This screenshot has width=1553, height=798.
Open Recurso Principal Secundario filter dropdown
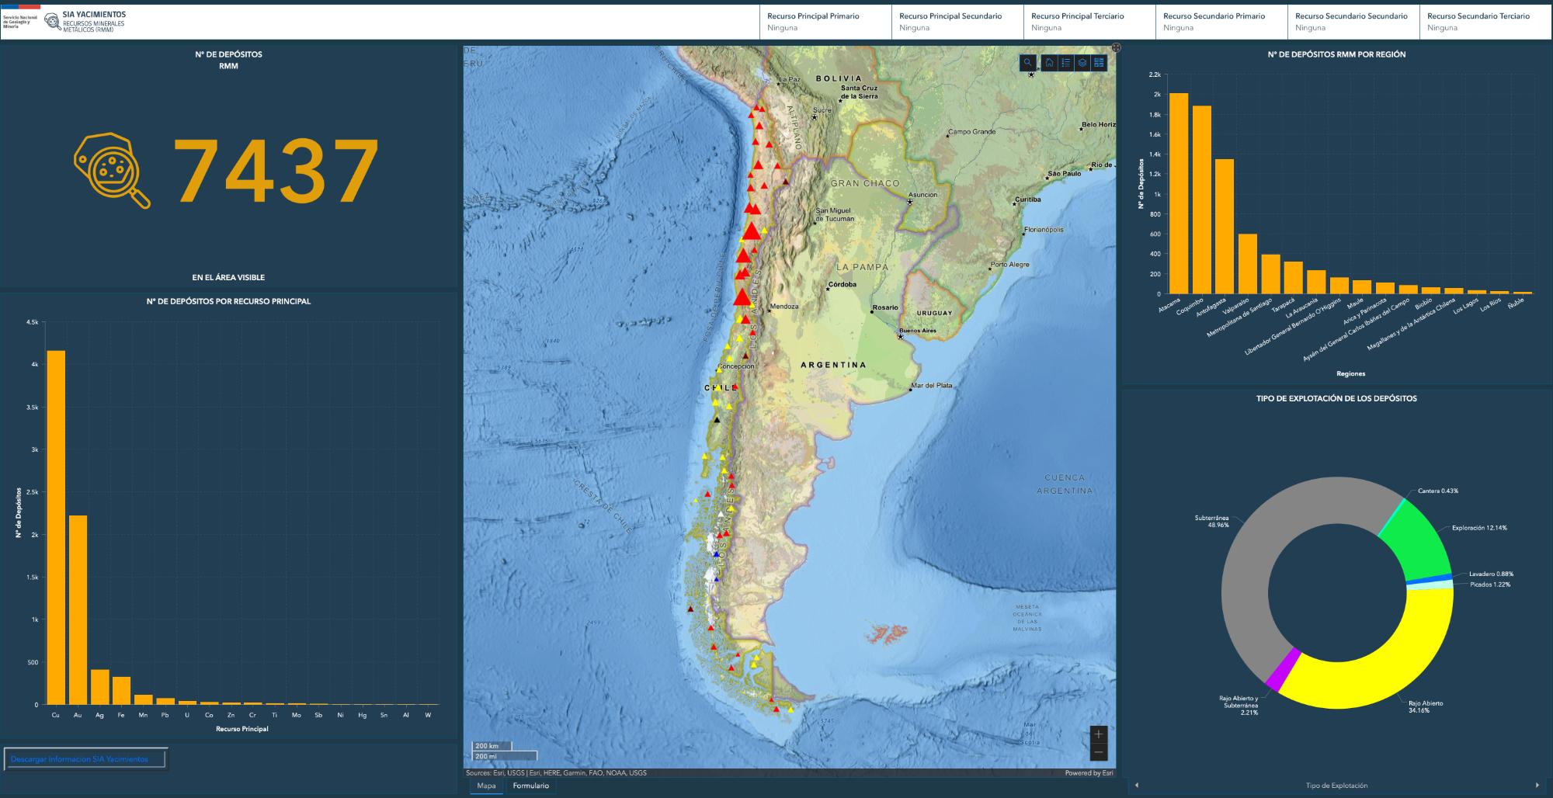pyautogui.click(x=957, y=22)
